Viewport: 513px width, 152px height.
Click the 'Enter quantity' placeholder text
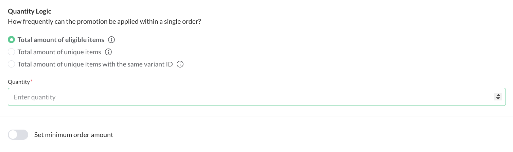coord(35,97)
